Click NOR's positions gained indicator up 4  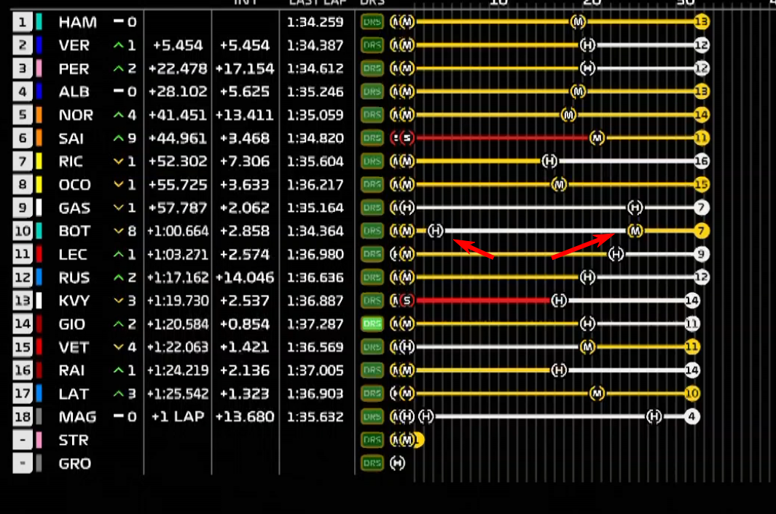click(125, 115)
